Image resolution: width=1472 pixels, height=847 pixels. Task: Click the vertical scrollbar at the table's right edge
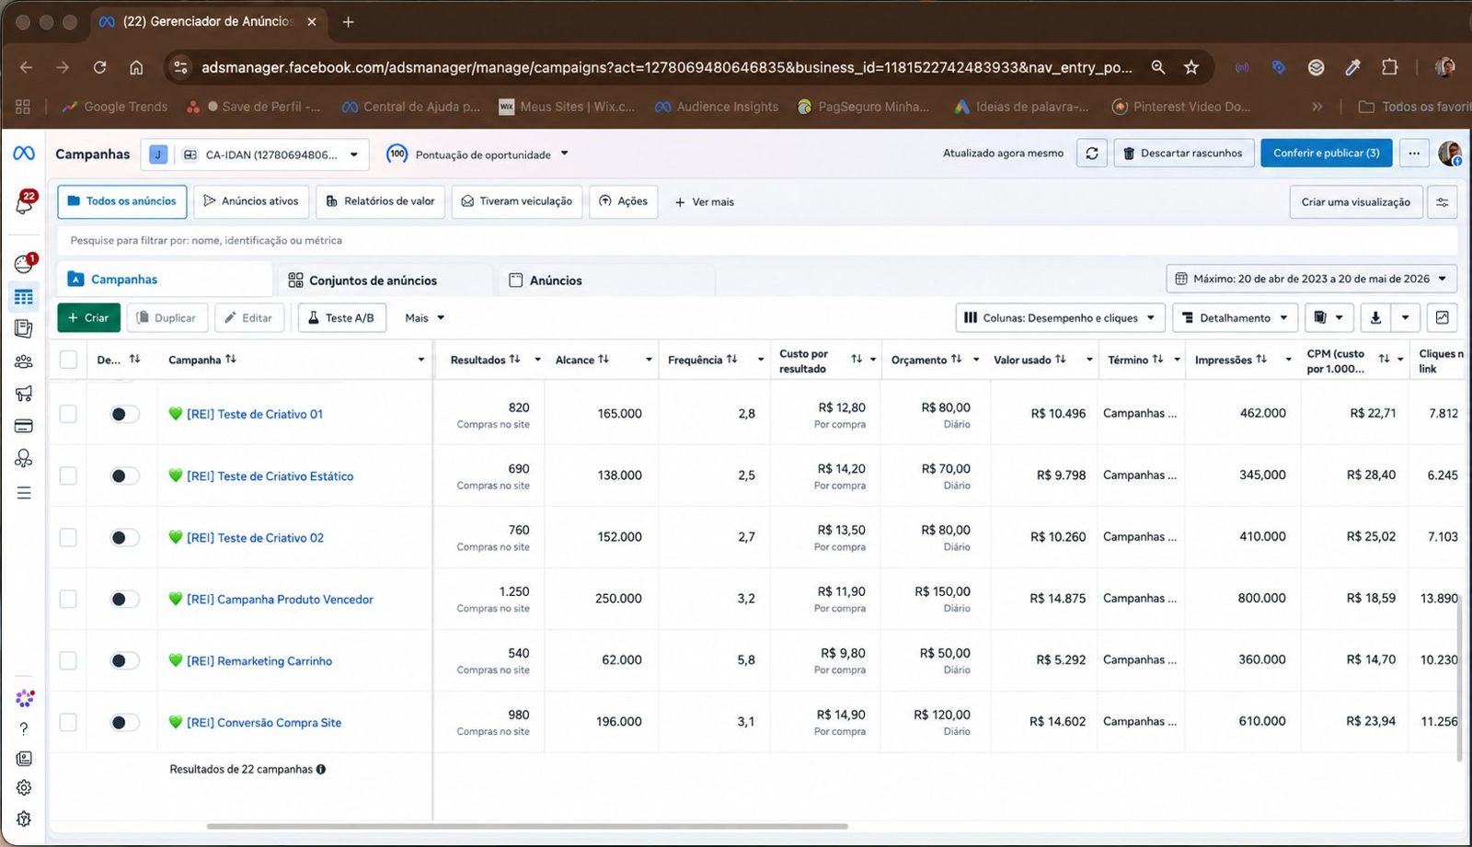click(x=1460, y=679)
